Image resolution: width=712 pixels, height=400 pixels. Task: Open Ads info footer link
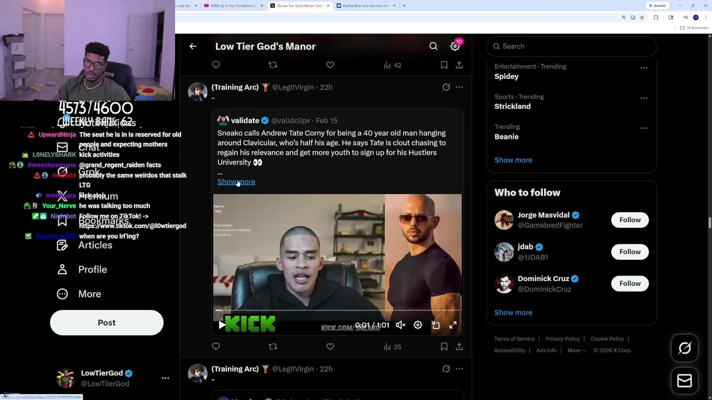point(546,351)
